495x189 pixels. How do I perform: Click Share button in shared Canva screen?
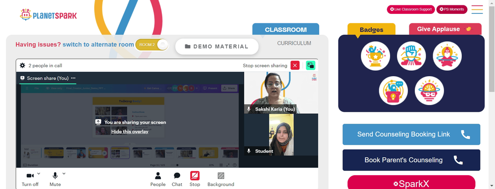tap(230, 89)
